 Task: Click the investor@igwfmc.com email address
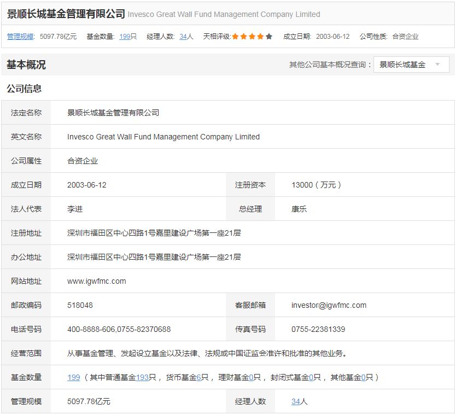click(329, 305)
